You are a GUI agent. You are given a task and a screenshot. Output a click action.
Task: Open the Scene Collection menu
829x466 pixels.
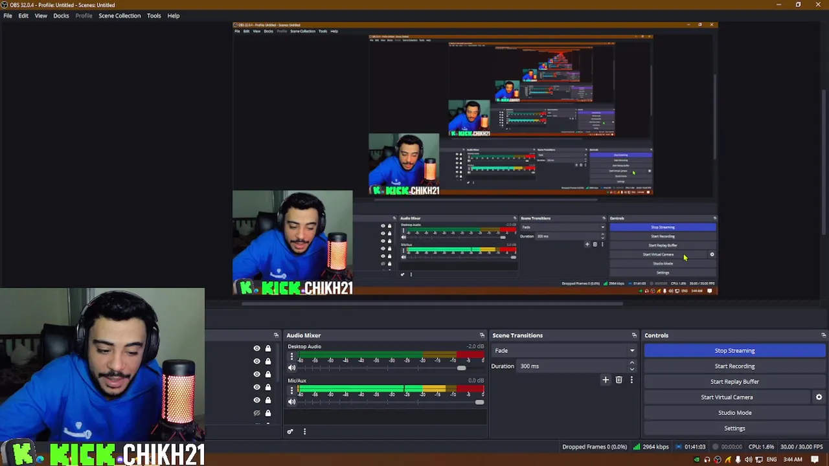coord(119,16)
